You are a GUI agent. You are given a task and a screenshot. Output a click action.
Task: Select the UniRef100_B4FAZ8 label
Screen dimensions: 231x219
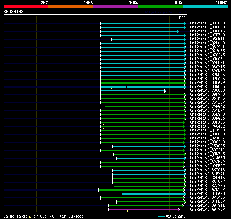tap(207, 194)
